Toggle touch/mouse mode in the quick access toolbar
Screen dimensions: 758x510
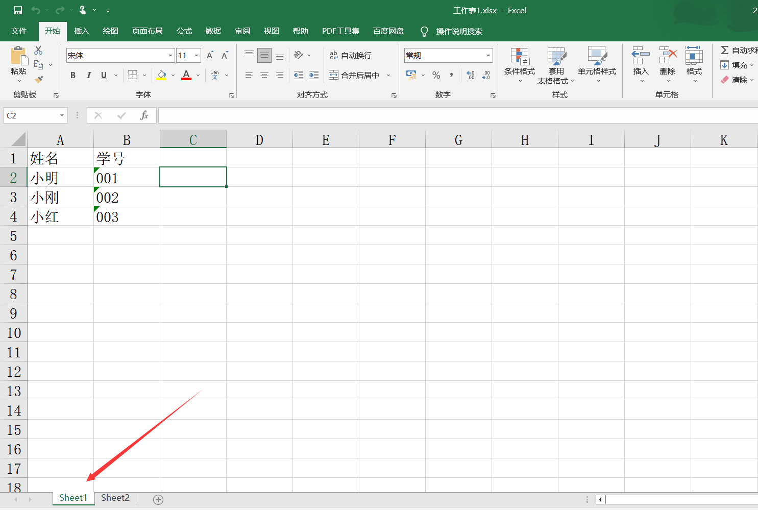click(x=83, y=10)
